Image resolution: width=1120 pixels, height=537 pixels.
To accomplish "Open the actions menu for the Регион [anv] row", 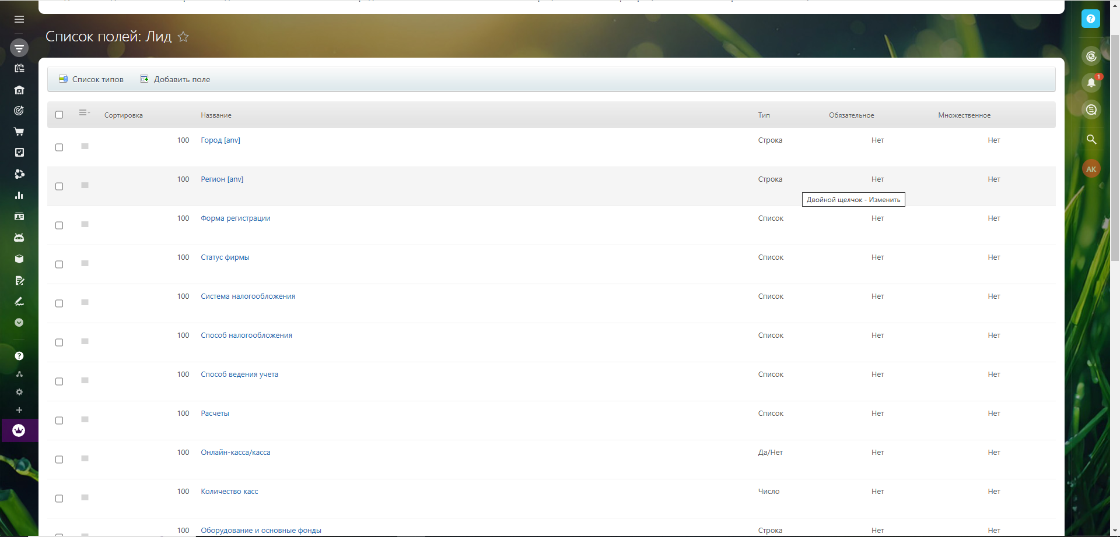I will pyautogui.click(x=85, y=185).
